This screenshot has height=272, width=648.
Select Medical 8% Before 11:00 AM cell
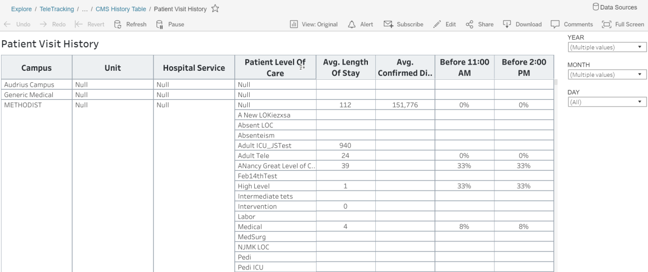tap(465, 227)
